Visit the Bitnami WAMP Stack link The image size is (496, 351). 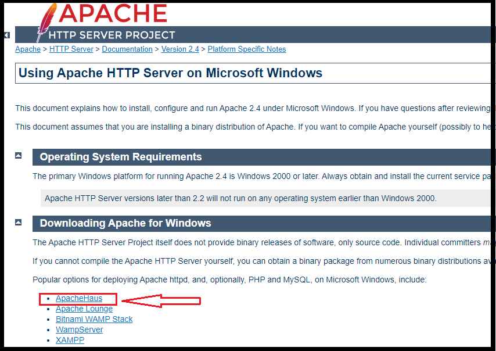pyautogui.click(x=94, y=319)
